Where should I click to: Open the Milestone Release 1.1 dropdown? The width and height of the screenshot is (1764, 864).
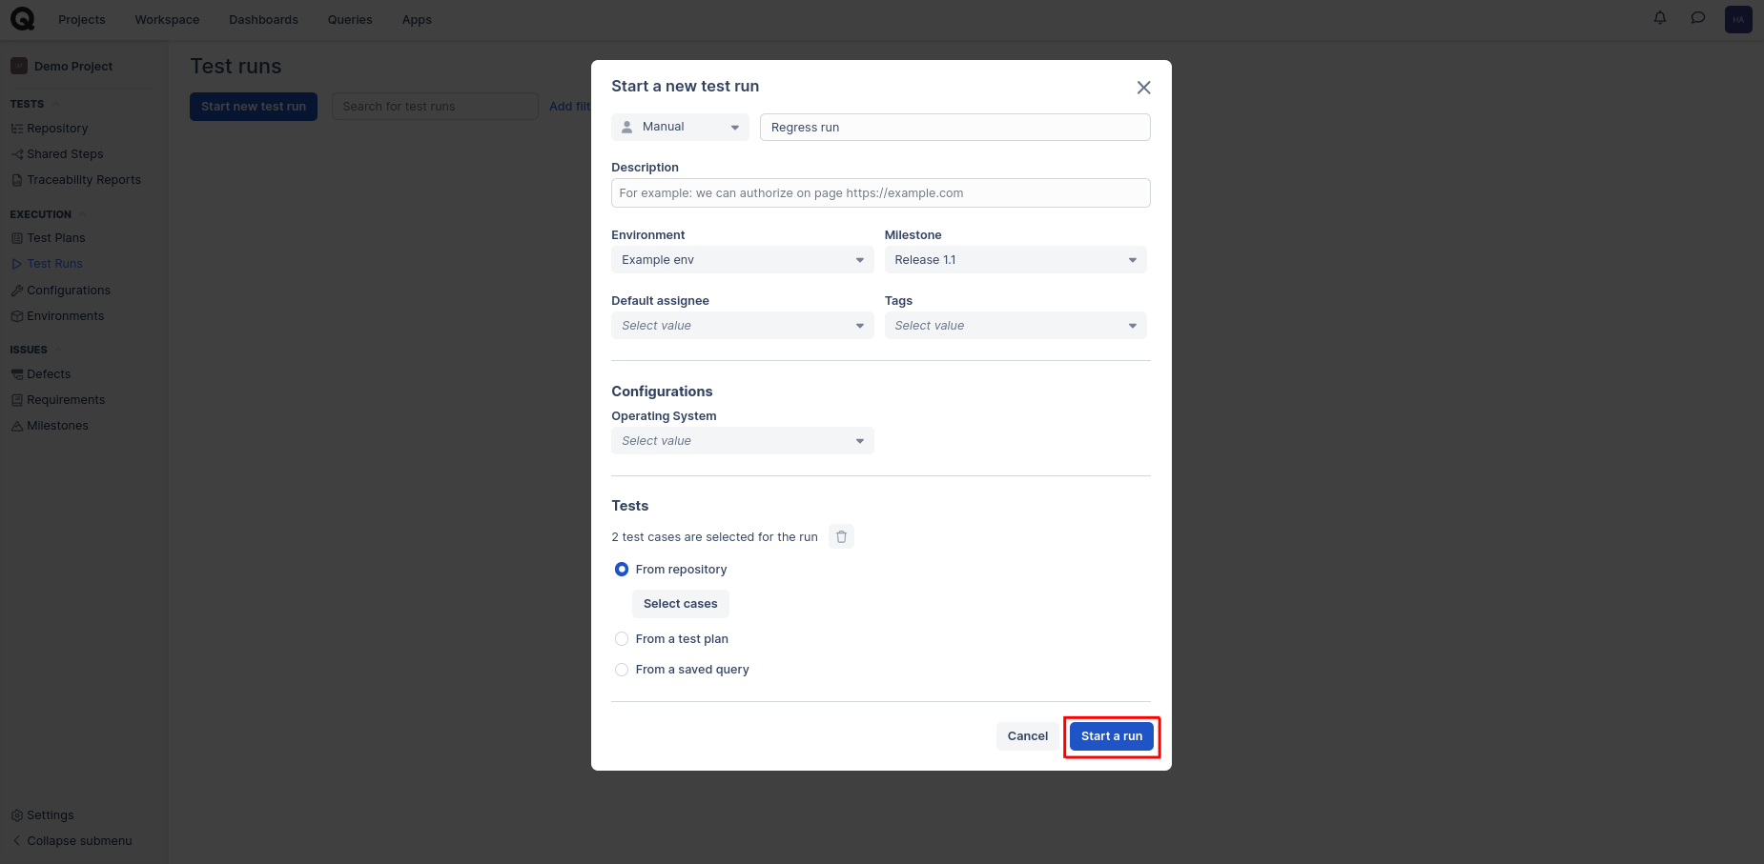1015,260
